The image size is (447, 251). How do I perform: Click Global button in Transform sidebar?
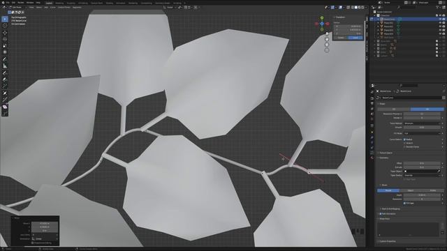click(x=341, y=38)
